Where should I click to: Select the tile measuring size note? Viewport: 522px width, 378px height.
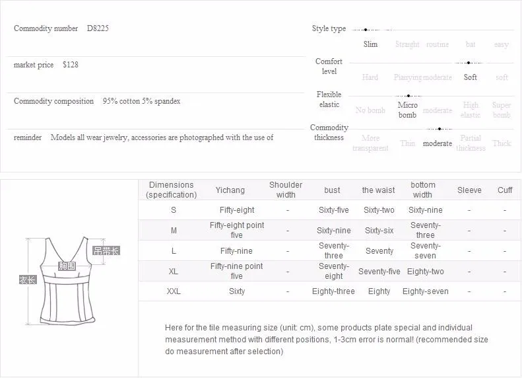coord(326,339)
